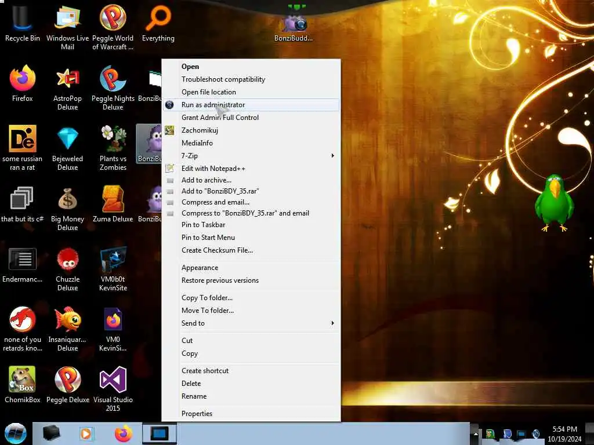Screen dimensions: 594x445
Task: Select the Insaniquar... Deluxe fish icon
Action: 67,329
